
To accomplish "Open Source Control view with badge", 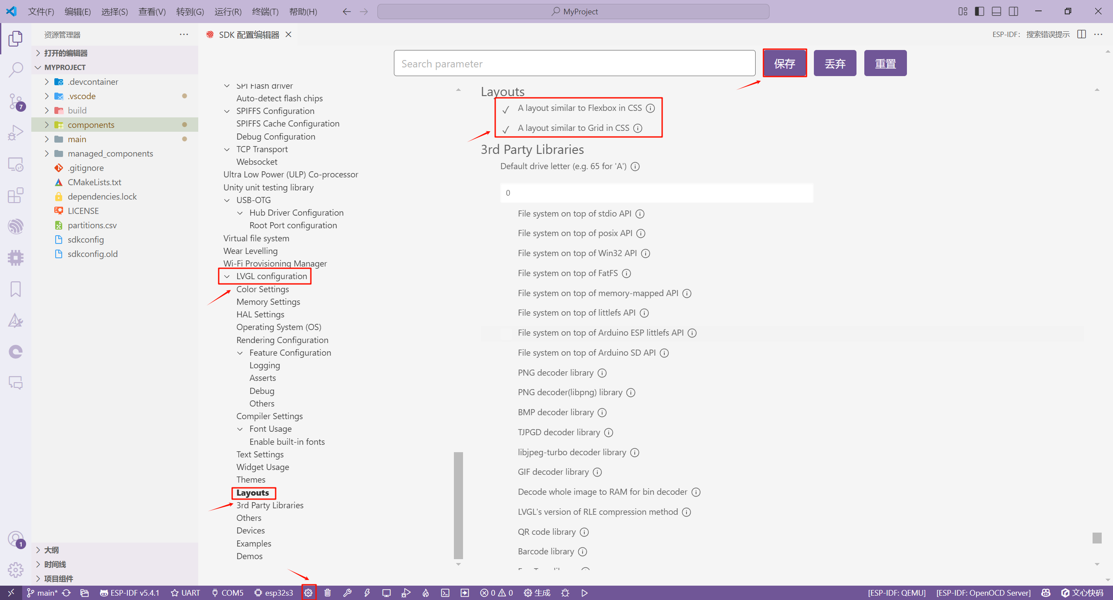I will tap(16, 101).
